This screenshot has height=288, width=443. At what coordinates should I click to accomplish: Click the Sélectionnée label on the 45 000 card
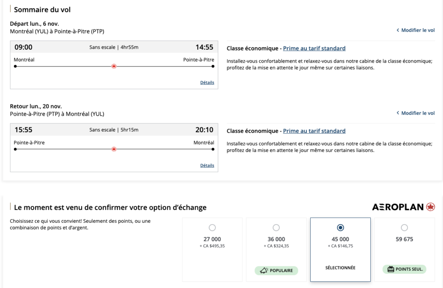click(x=340, y=268)
